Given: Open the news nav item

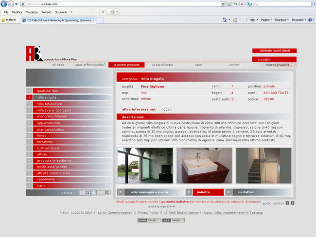Looking at the screenshot, I should tap(198, 65).
